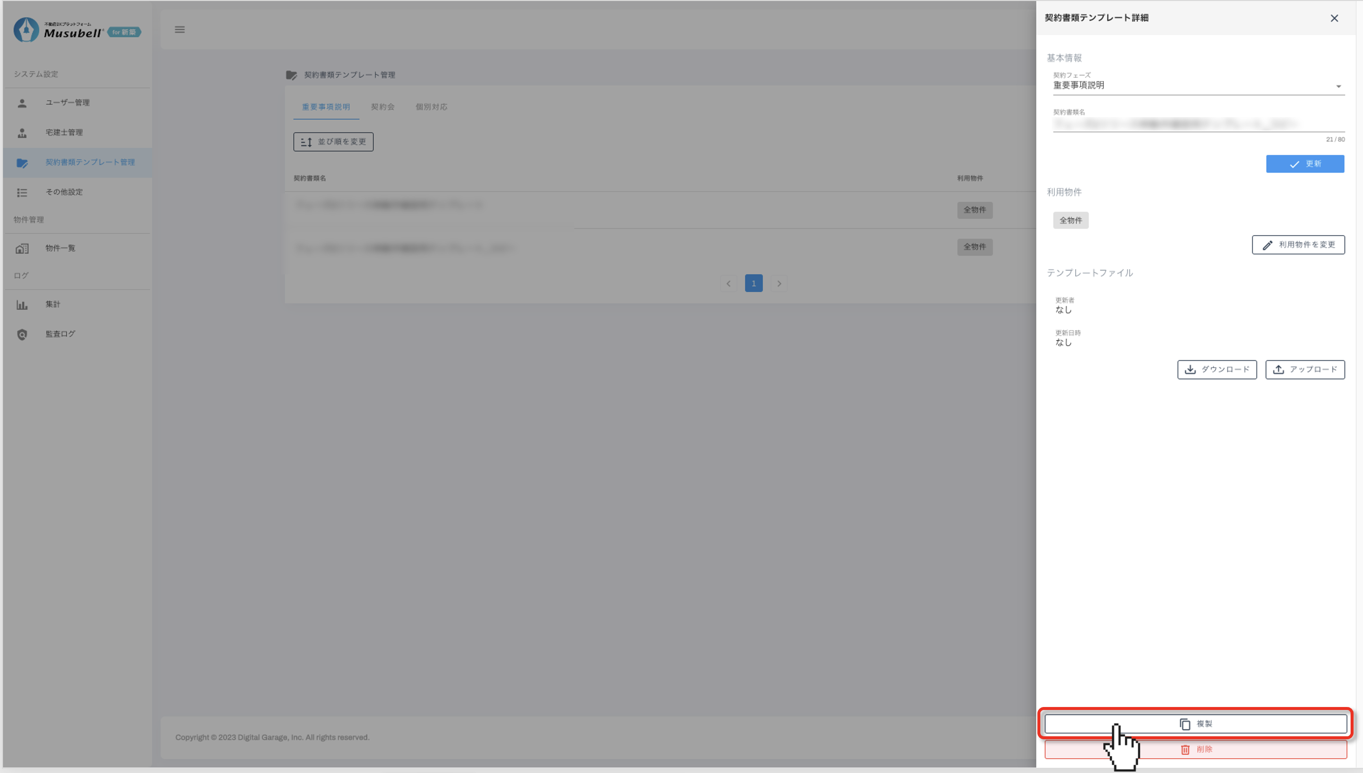
Task: Switch to the 個別対応 tab
Action: coord(431,107)
